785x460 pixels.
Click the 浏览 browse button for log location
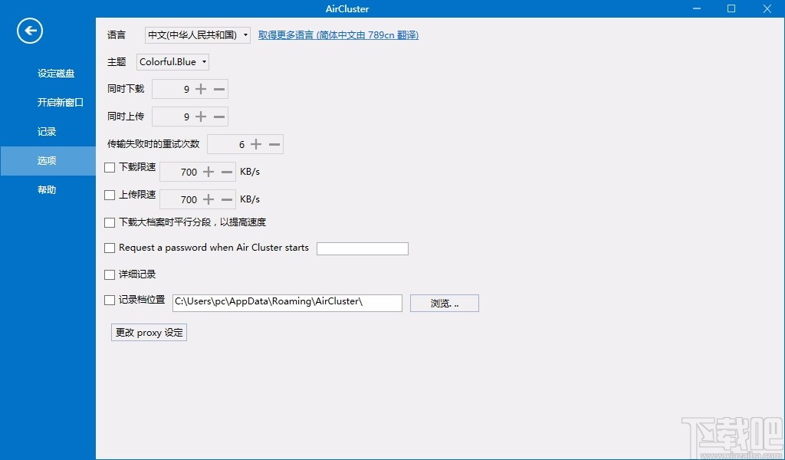click(444, 303)
